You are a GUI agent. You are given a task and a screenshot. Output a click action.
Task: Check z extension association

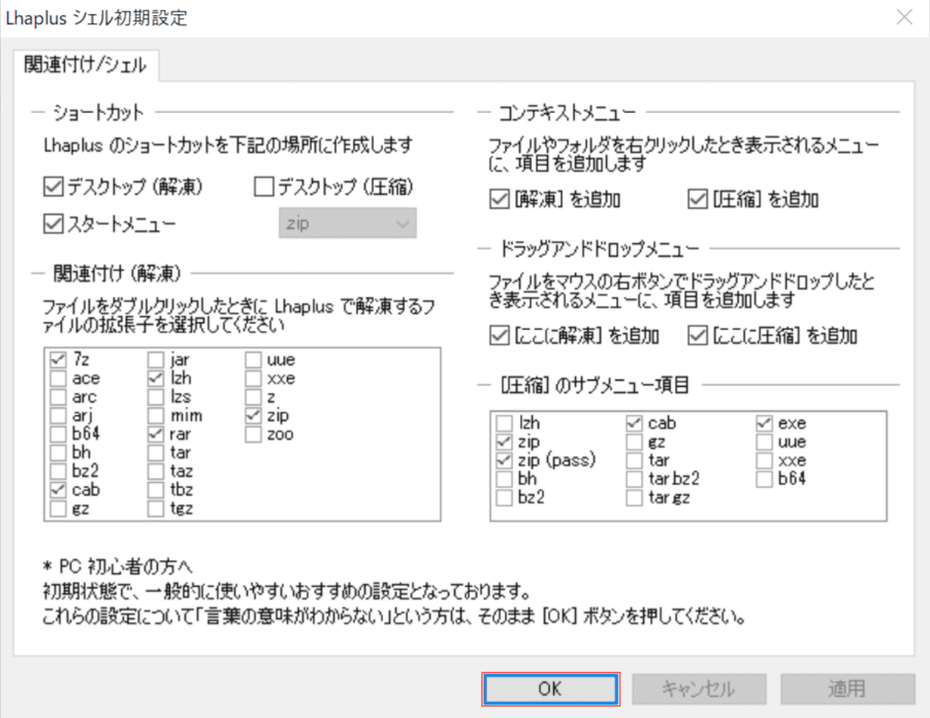pyautogui.click(x=253, y=397)
